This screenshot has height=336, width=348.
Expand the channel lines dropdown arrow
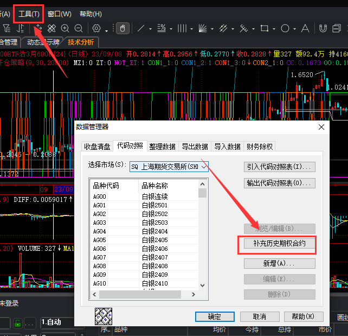(233, 29)
